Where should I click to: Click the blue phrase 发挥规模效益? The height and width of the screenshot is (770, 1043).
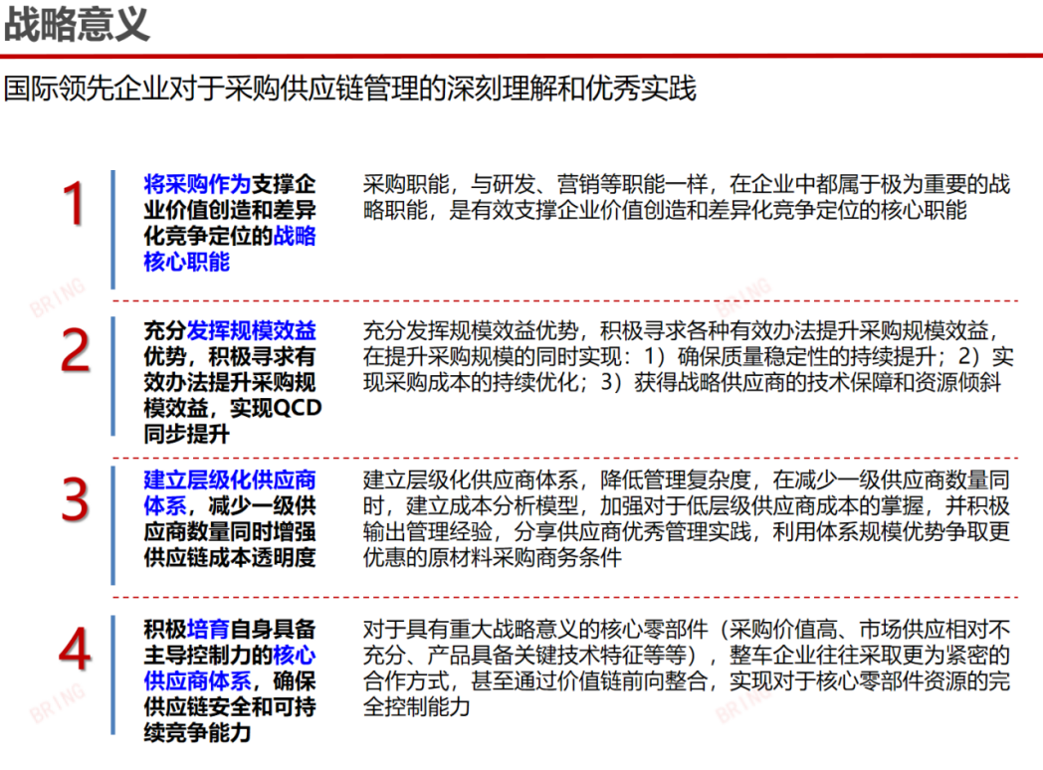(251, 329)
